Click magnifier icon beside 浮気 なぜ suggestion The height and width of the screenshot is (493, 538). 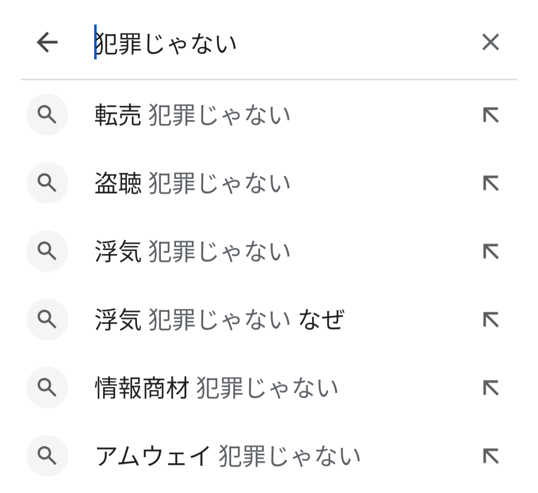(47, 320)
